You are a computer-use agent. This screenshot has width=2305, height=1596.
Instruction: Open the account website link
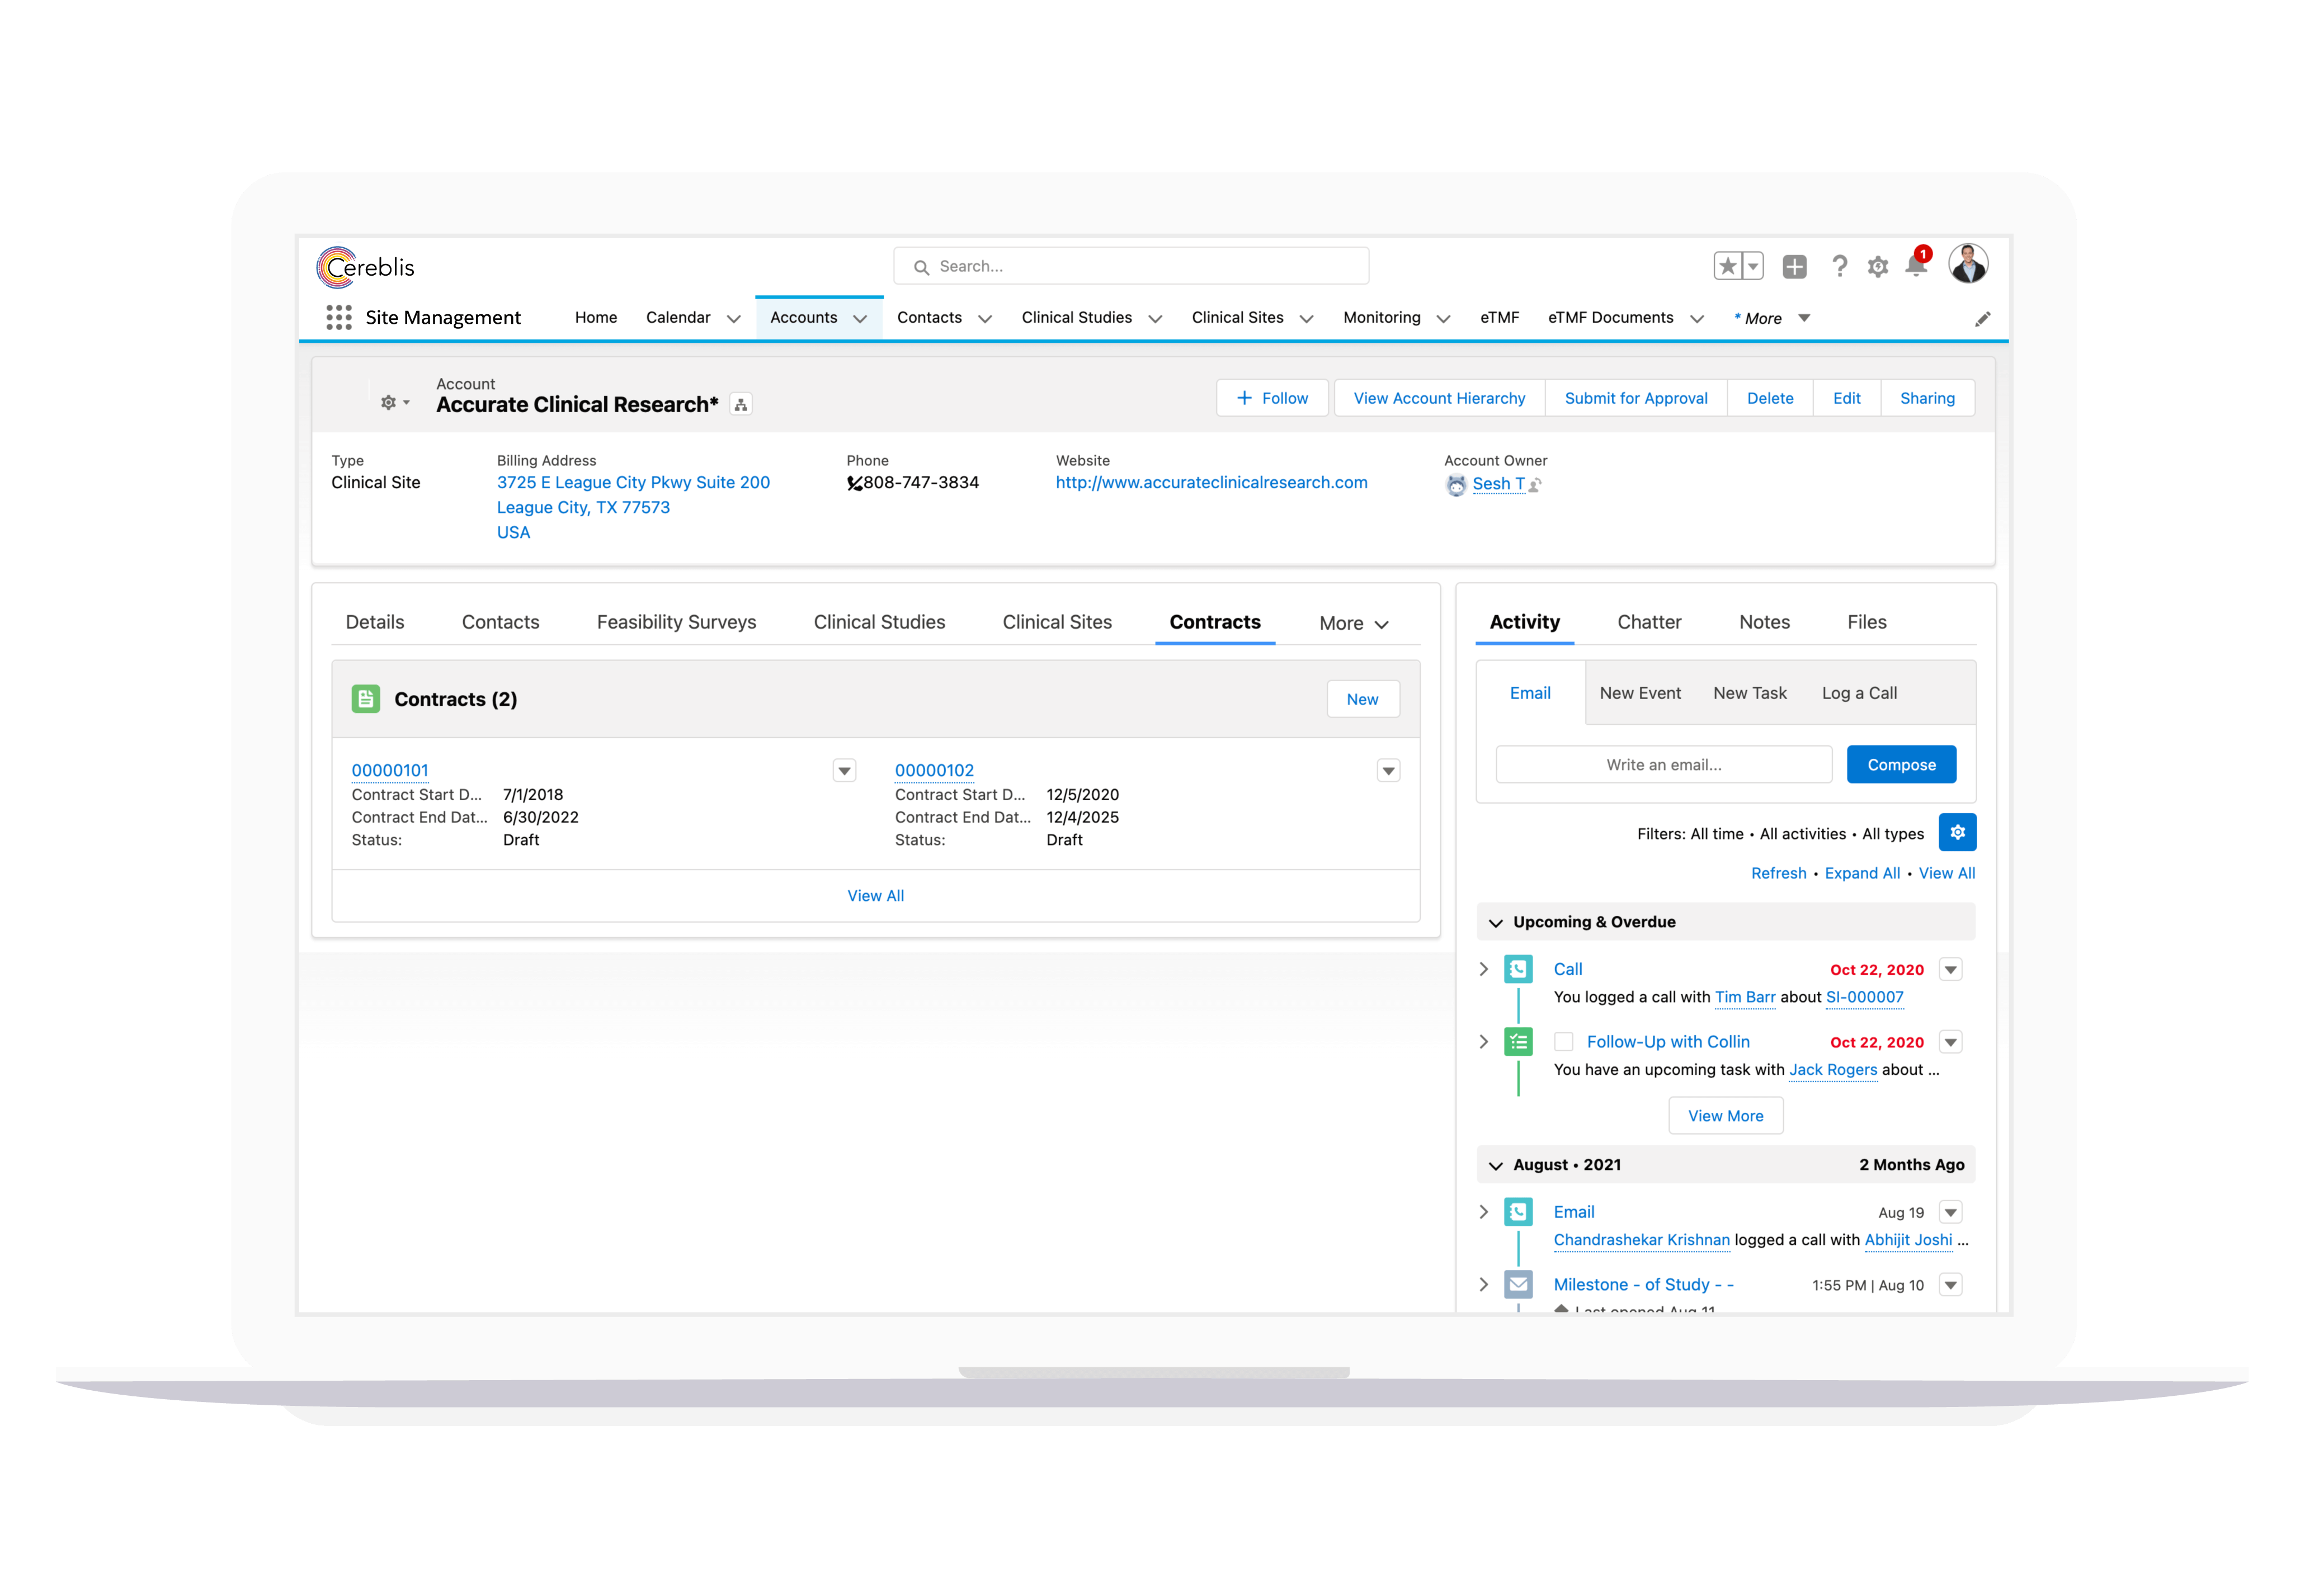pyautogui.click(x=1211, y=483)
